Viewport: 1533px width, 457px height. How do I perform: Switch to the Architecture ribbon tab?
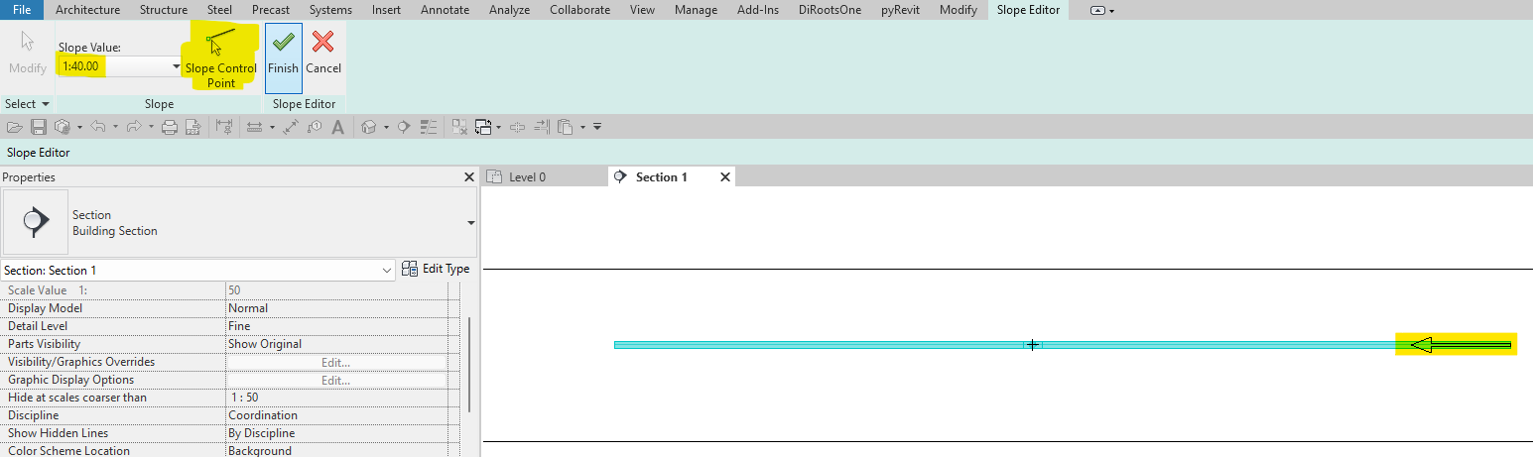[x=87, y=10]
